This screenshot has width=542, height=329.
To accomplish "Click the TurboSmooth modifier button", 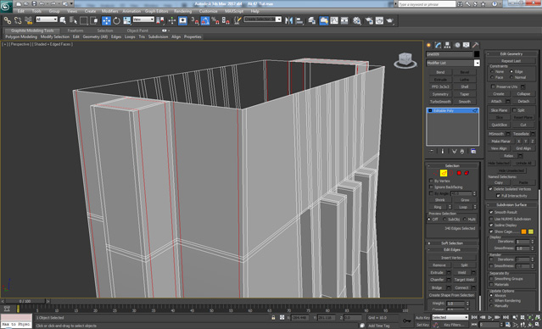I will pyautogui.click(x=440, y=102).
